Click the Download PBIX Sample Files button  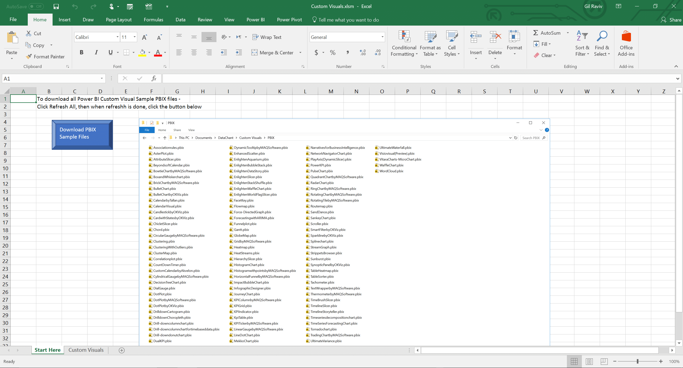point(82,134)
